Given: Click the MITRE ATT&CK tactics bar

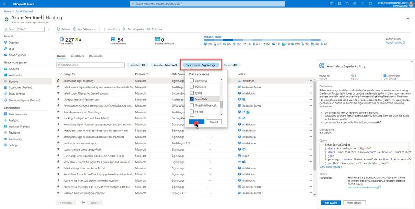Looking at the screenshot, I should tap(262, 40).
